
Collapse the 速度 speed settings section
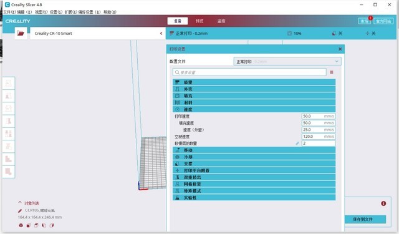pos(254,109)
